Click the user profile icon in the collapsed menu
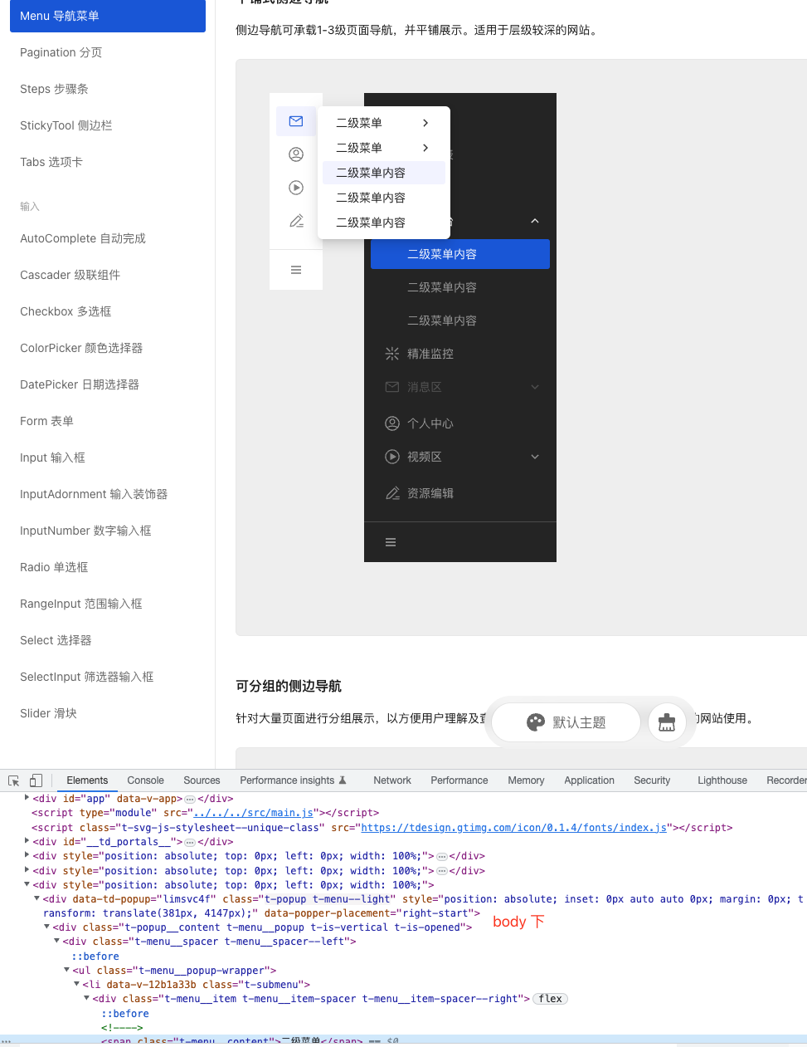Screen dimensions: 807x1047 (296, 154)
